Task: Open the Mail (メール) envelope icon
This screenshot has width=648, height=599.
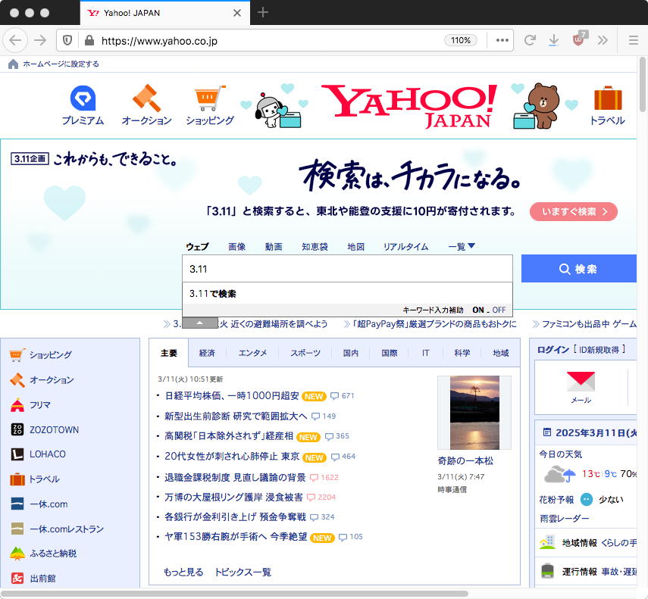Action: click(581, 382)
